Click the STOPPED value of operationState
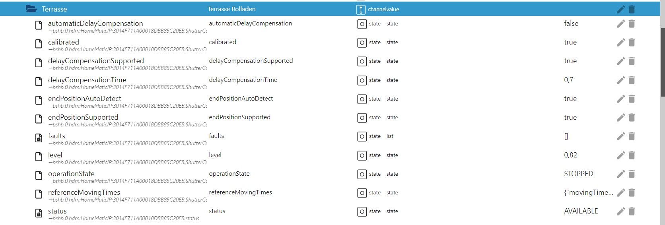The image size is (665, 225). (x=578, y=174)
